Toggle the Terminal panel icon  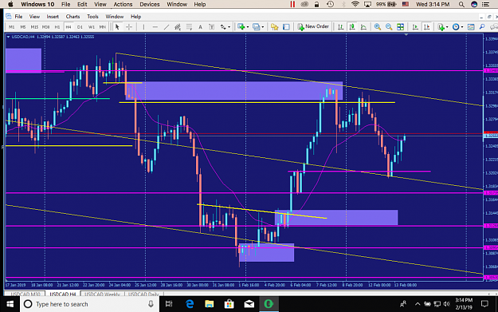tap(286, 27)
